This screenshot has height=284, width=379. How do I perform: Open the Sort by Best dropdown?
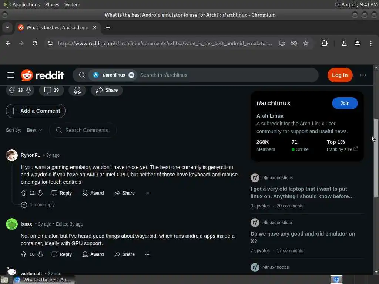point(34,130)
